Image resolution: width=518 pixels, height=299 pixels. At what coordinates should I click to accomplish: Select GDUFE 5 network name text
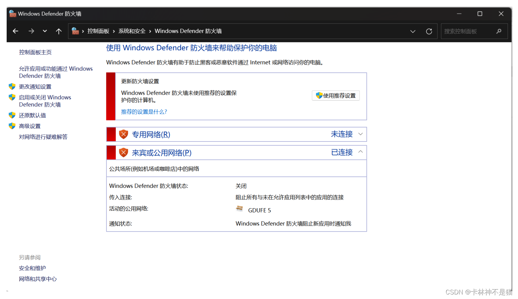pos(259,210)
